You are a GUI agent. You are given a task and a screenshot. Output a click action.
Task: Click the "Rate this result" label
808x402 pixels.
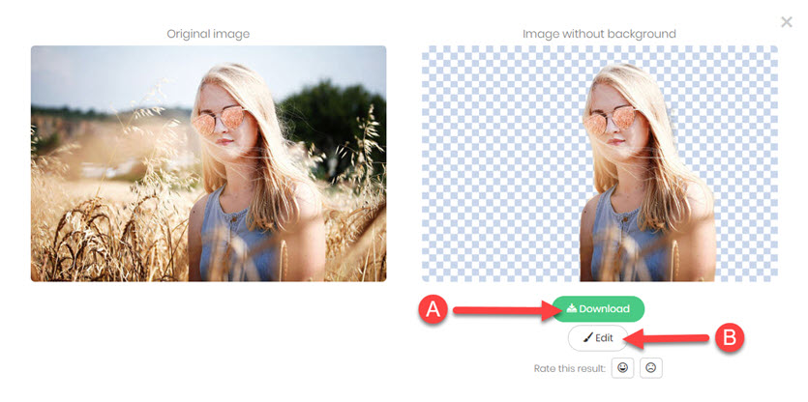point(570,368)
